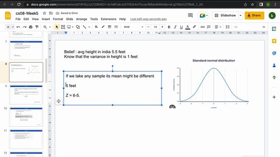Viewport: 280px width, 157px height.
Task: Increase the font size
Action: (x=162, y=27)
